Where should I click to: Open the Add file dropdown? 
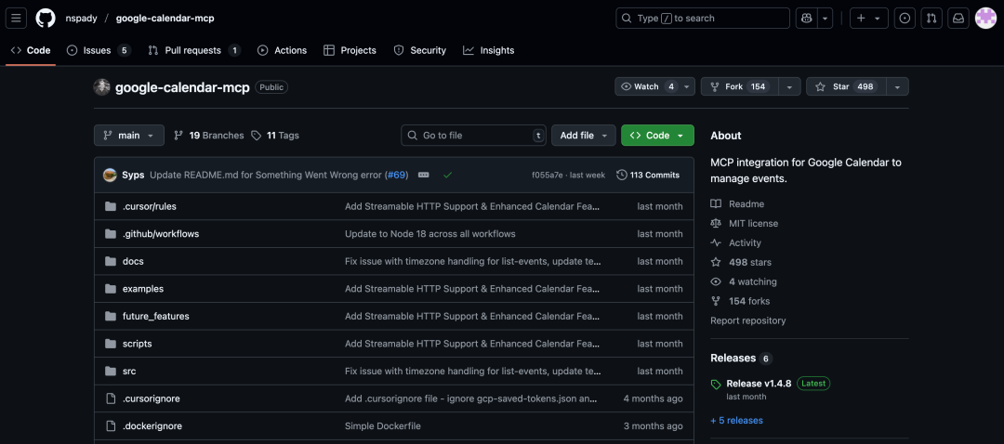583,135
